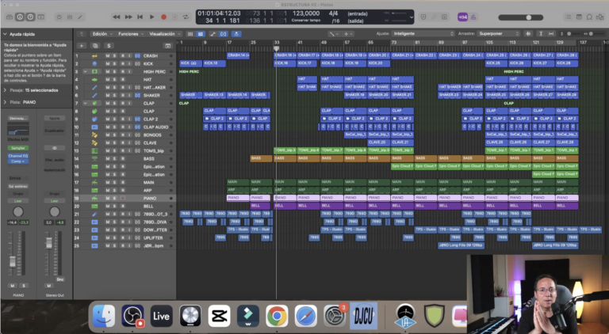Adjust the master volume slider in toolbar
The image size is (609, 334).
pos(520,17)
